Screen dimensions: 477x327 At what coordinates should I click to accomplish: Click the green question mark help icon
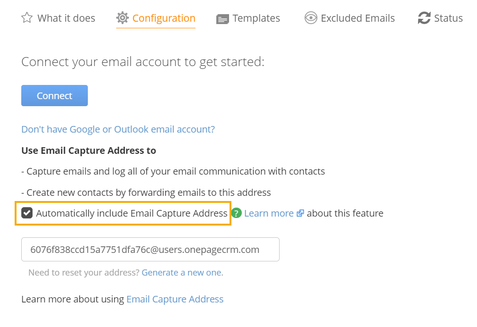tap(236, 213)
